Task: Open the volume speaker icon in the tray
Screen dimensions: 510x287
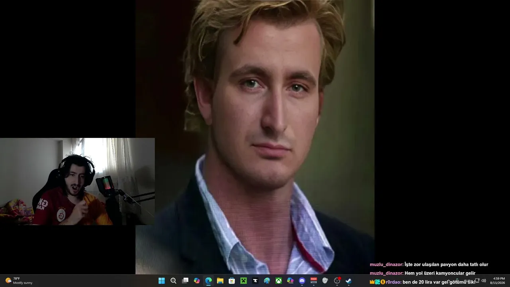Action: 484,281
